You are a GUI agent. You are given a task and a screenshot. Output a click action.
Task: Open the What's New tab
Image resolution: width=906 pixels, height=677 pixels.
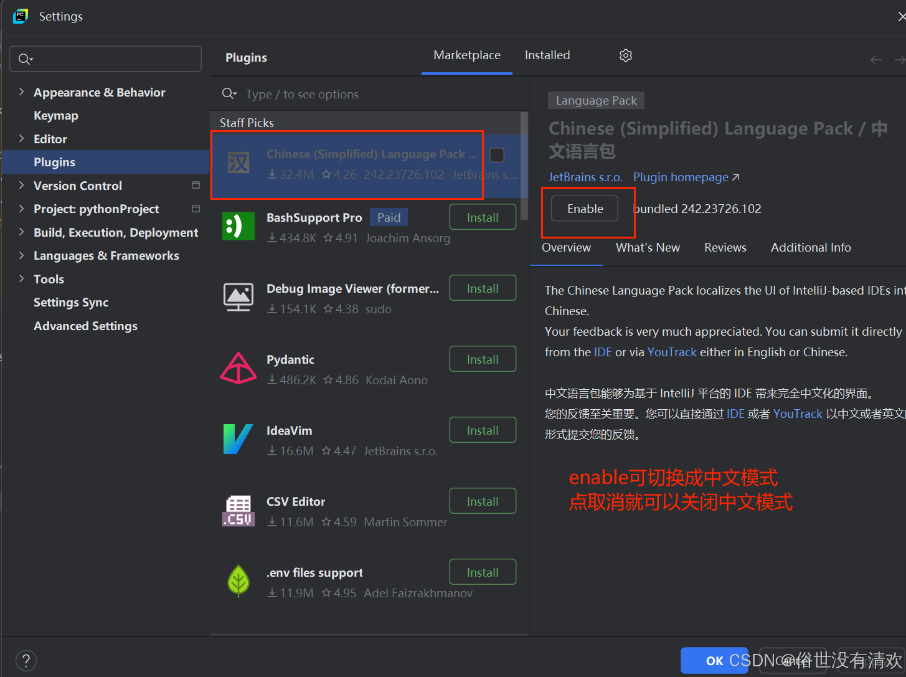tap(648, 247)
